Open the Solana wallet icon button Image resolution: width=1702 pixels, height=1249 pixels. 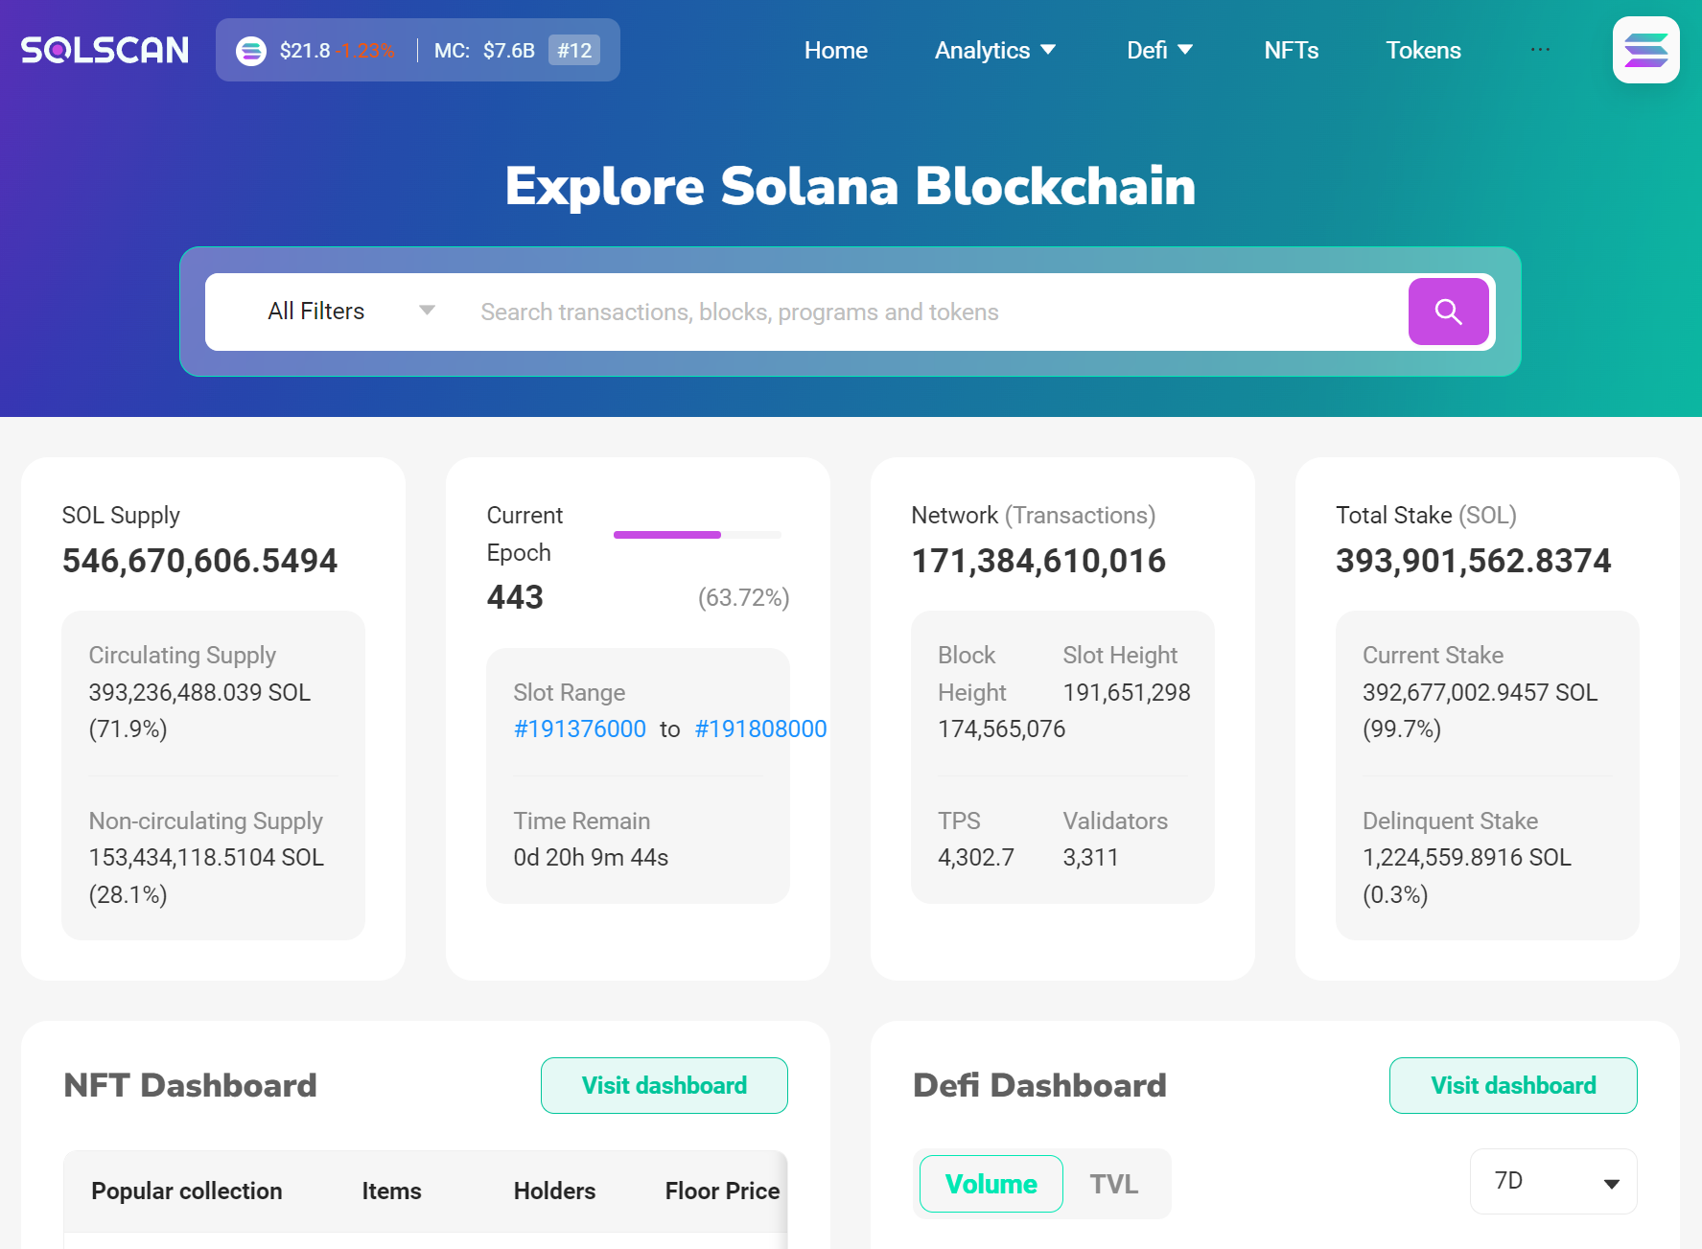pos(1645,50)
